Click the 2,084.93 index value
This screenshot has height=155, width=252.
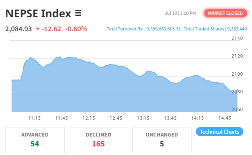18,29
